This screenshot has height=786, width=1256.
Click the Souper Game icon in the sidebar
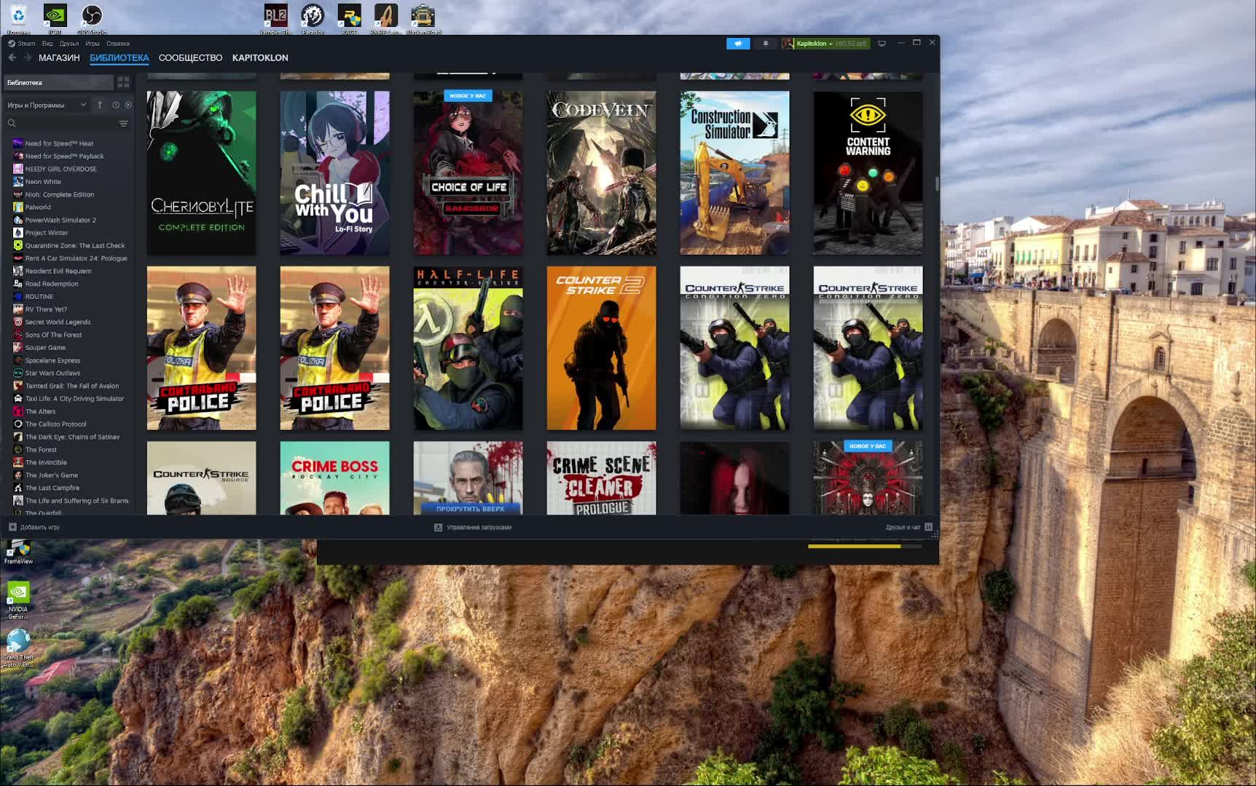tap(18, 348)
